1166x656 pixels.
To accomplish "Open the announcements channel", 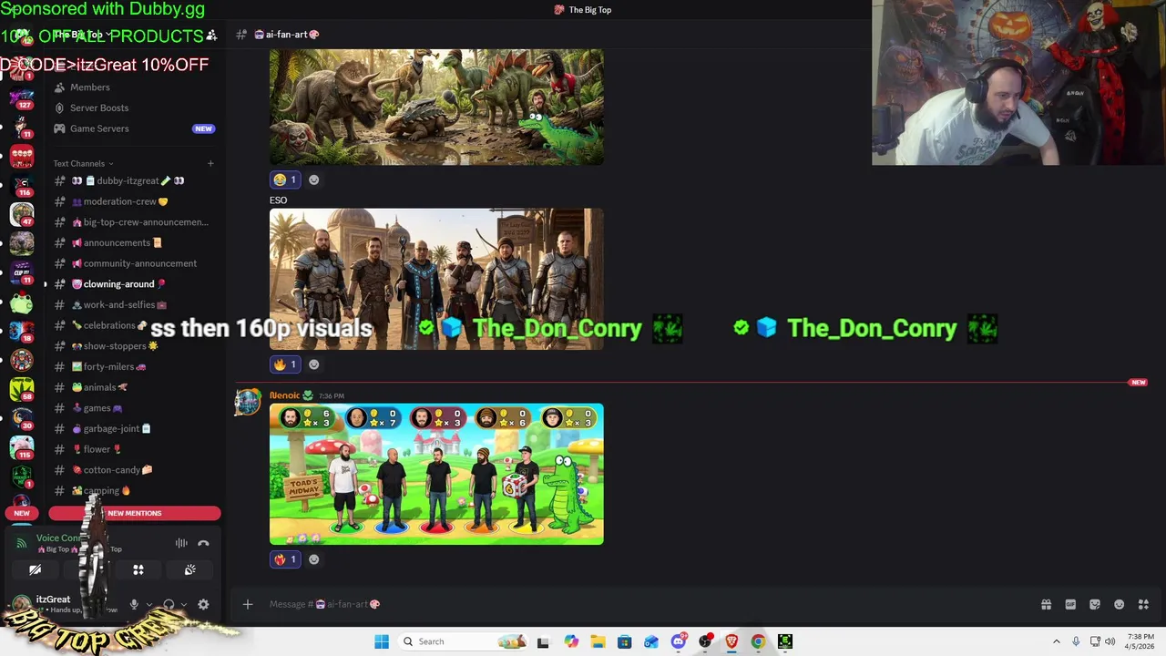I will [134, 243].
